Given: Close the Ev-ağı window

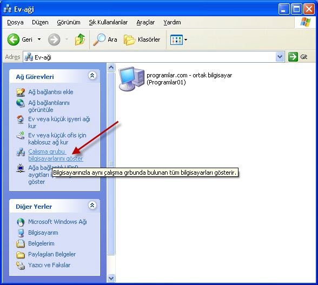Looking at the screenshot, I should [x=309, y=9].
